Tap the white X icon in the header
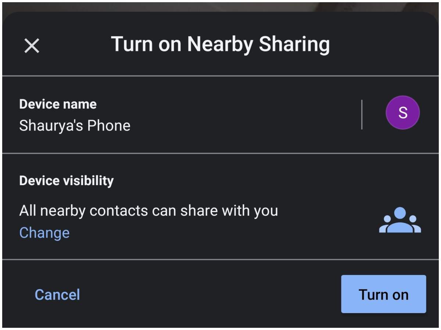 coord(32,46)
